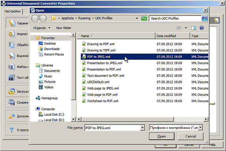Sort by the Name column header
Viewport: 226px width, 151px height.
(x=116, y=36)
